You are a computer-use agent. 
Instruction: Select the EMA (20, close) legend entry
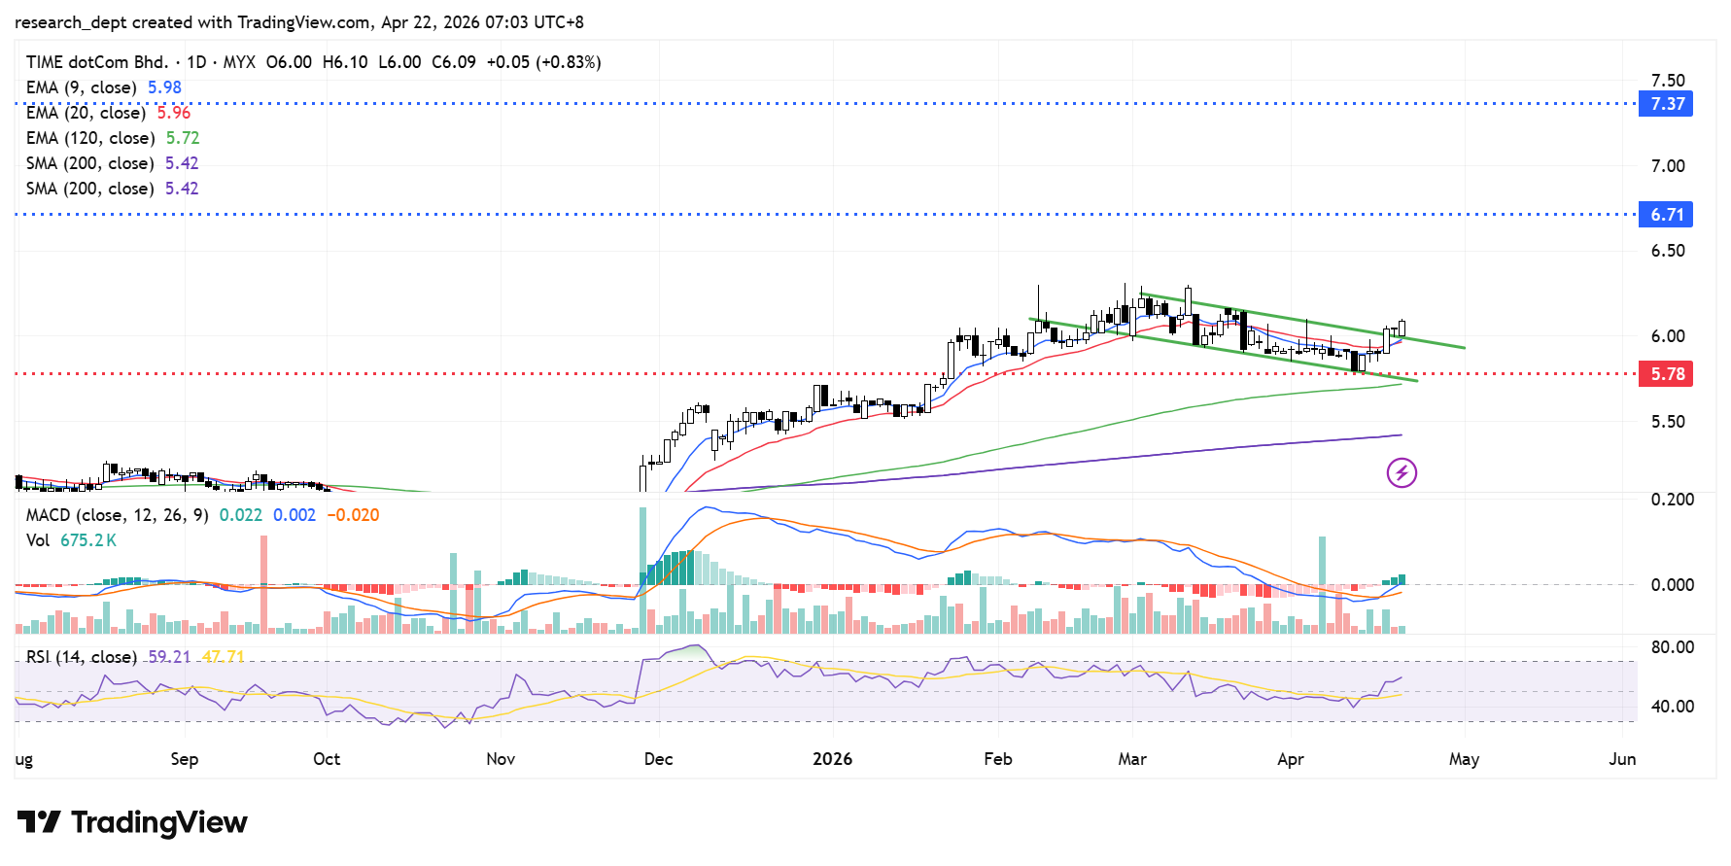click(86, 113)
